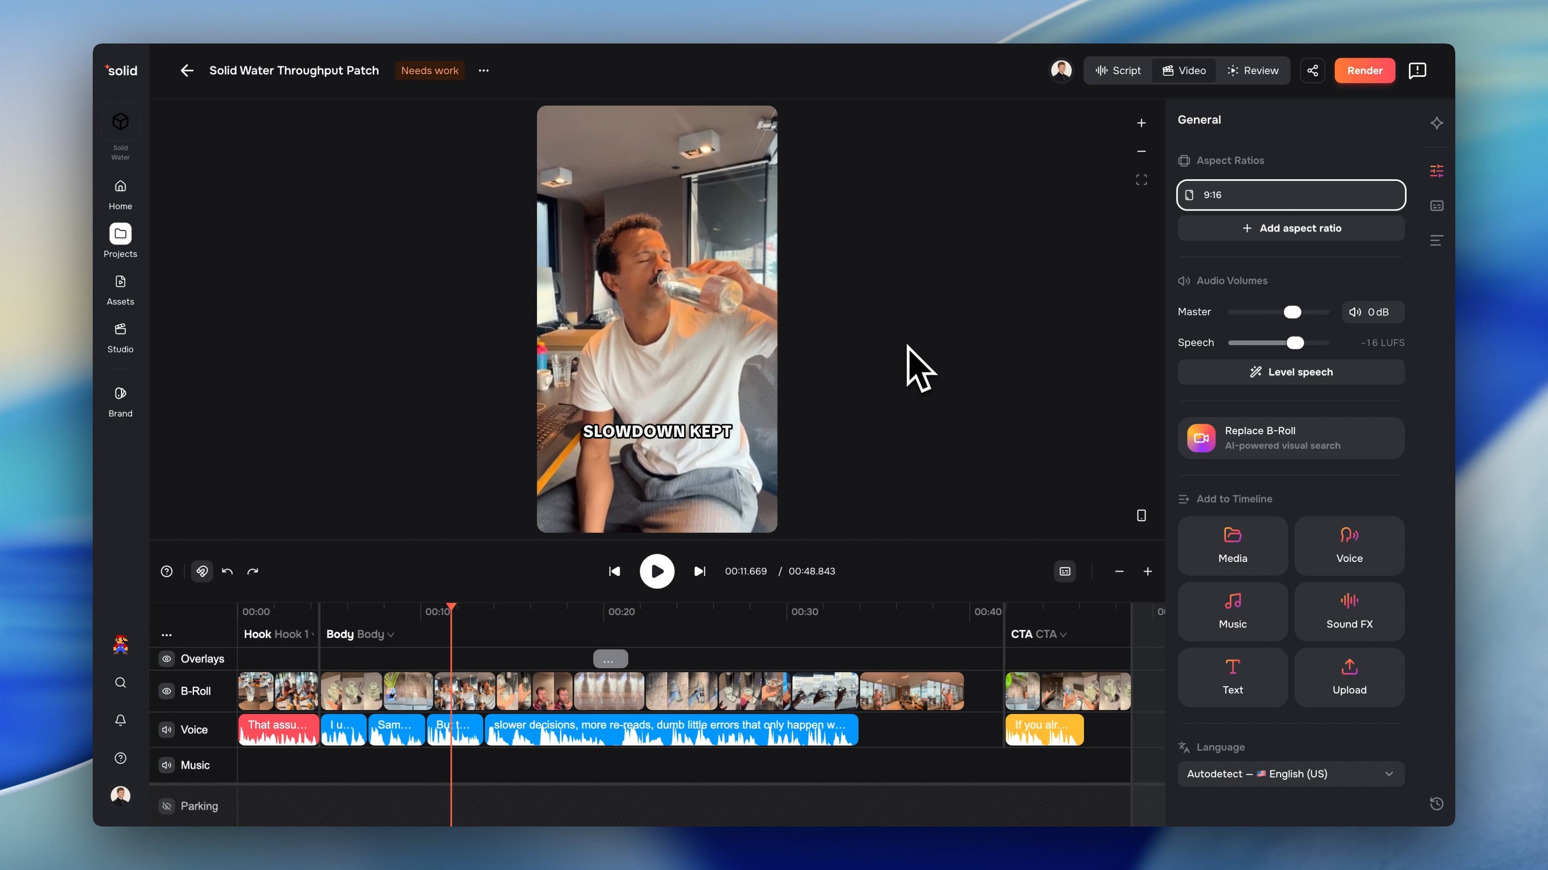Toggle Master volume mute 0 dB button
The height and width of the screenshot is (870, 1548).
(1373, 312)
